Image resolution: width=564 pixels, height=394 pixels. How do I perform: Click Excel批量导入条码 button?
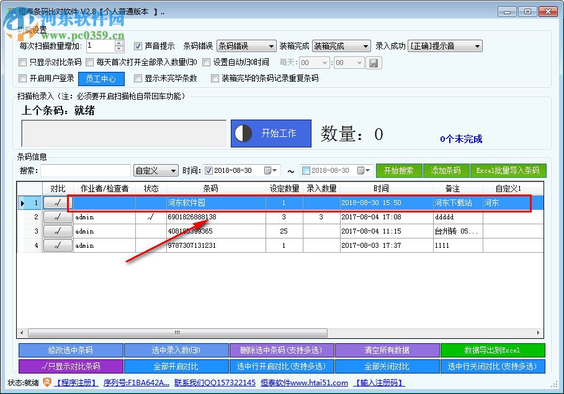[x=508, y=170]
